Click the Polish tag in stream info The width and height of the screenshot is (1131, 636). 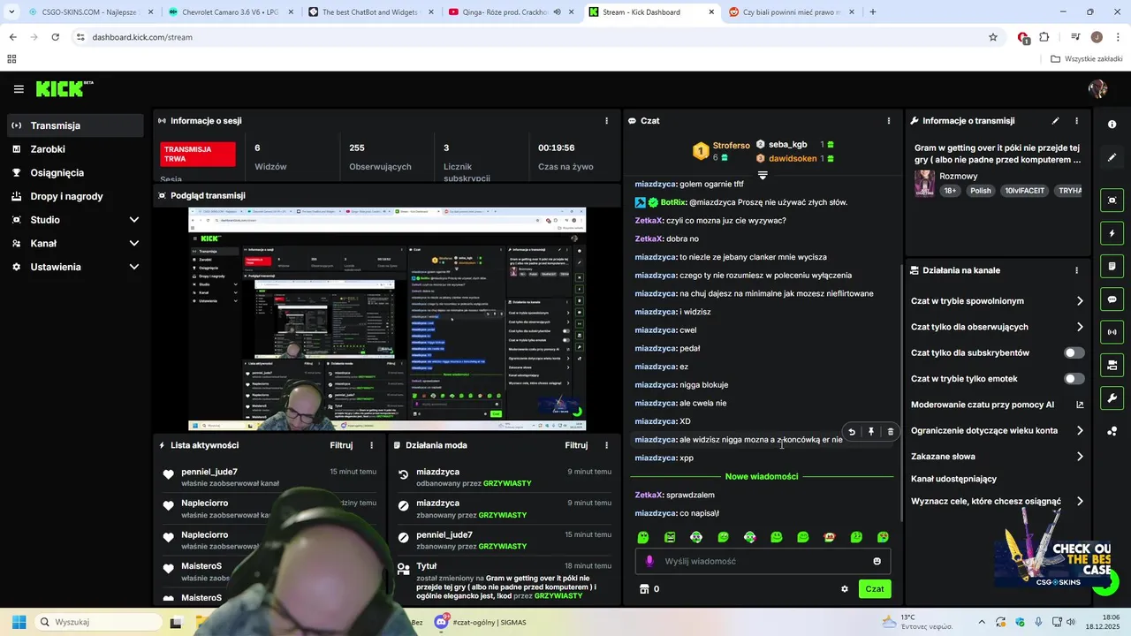tap(980, 191)
